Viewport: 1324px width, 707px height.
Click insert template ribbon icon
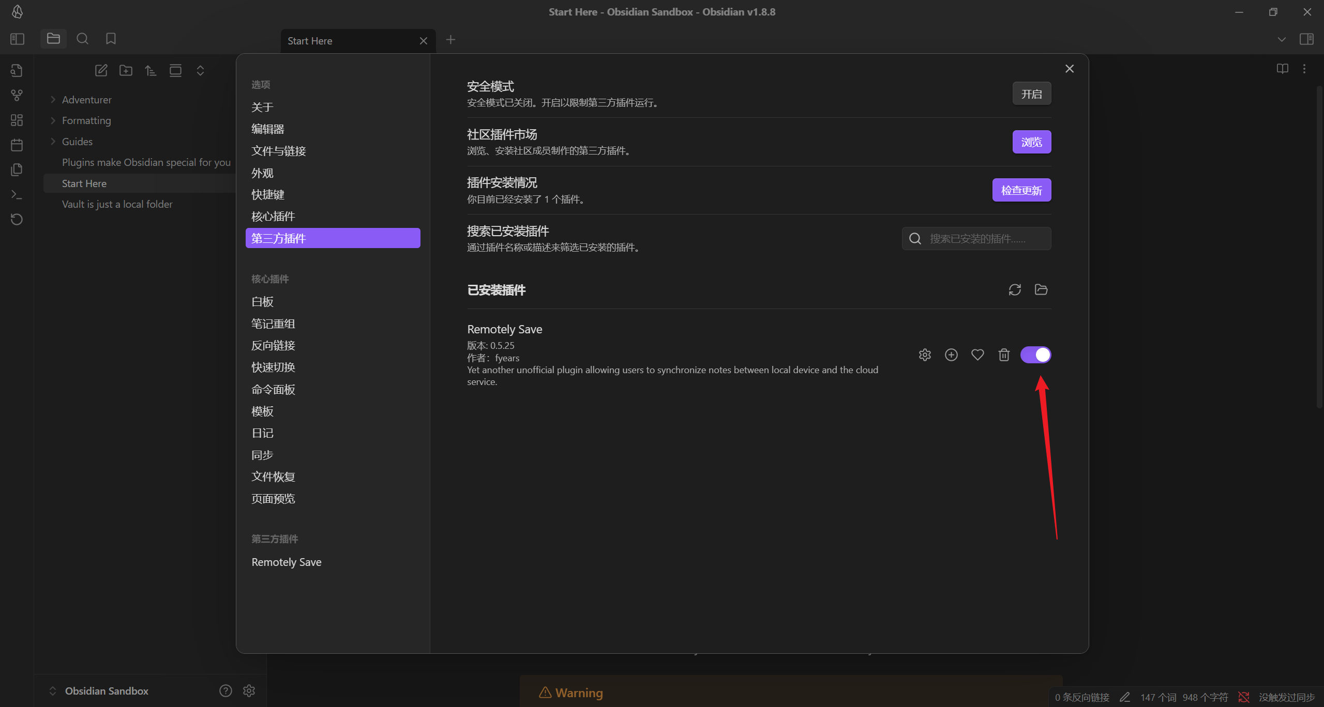[17, 170]
